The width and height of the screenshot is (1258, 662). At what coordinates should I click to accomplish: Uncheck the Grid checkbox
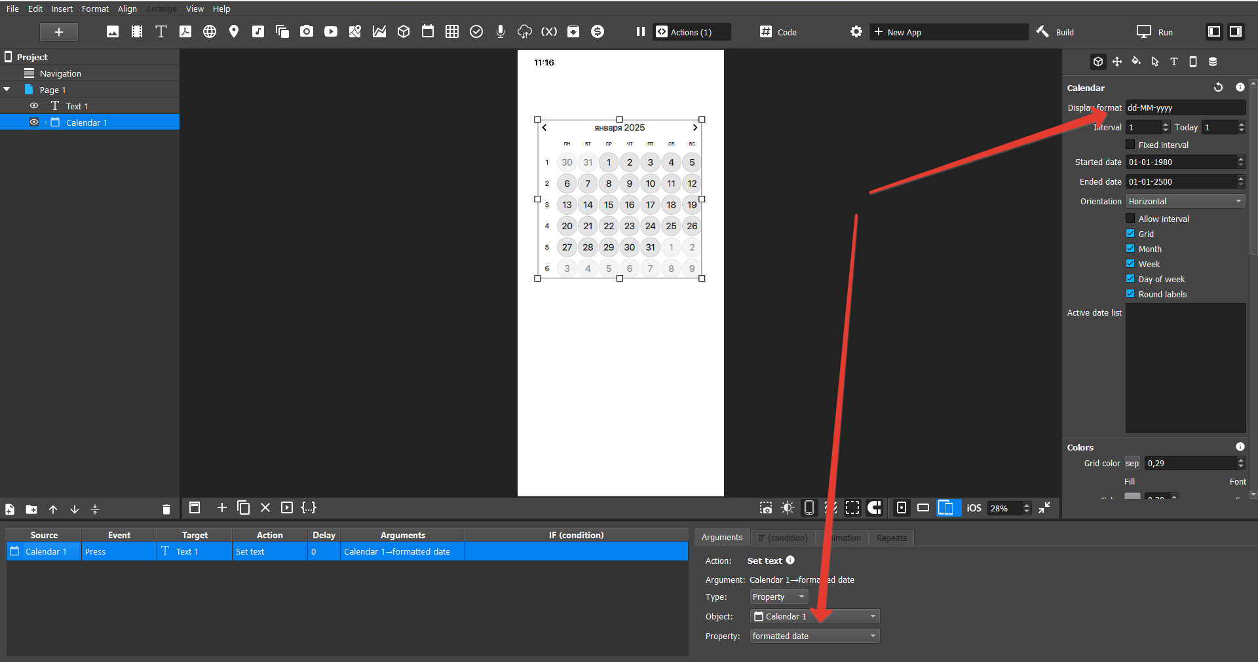(x=1130, y=234)
